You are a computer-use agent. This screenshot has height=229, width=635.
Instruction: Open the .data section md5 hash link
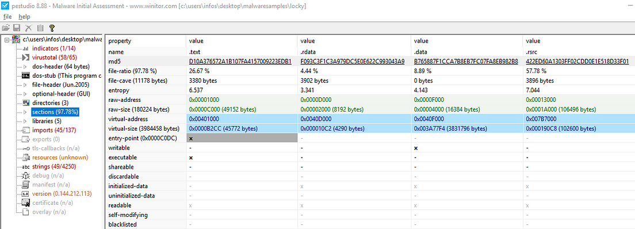pyautogui.click(x=466, y=61)
